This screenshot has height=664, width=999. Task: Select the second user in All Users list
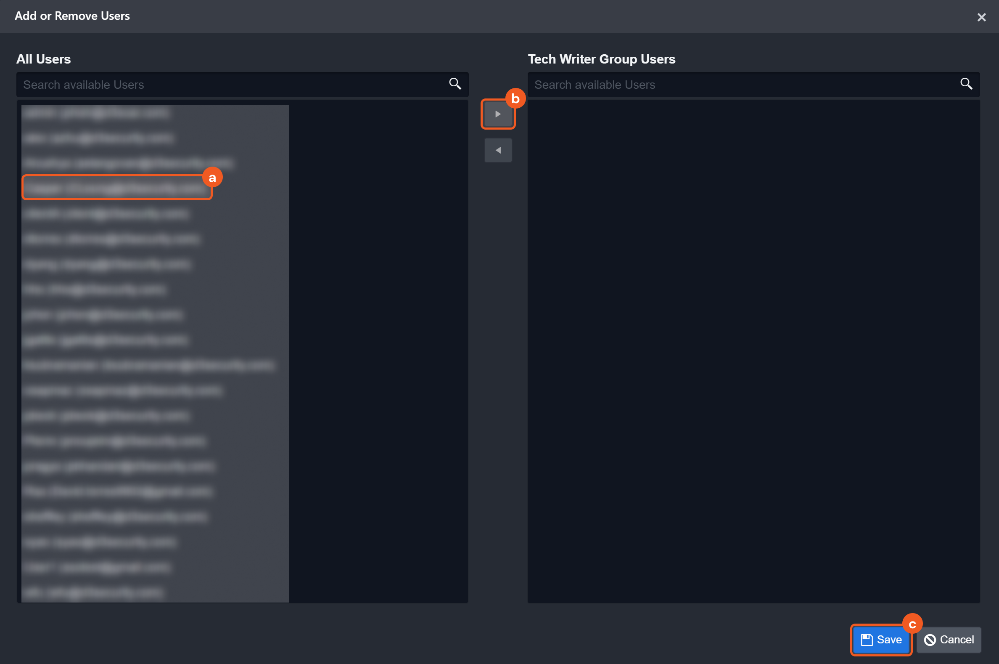click(98, 138)
